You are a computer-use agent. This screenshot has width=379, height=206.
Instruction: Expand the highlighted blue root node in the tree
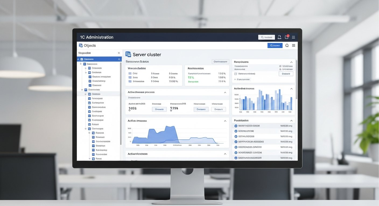tap(78, 59)
